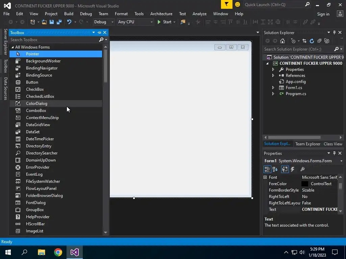
Task: Open the Server Explorer side tab
Action: [x=6, y=42]
